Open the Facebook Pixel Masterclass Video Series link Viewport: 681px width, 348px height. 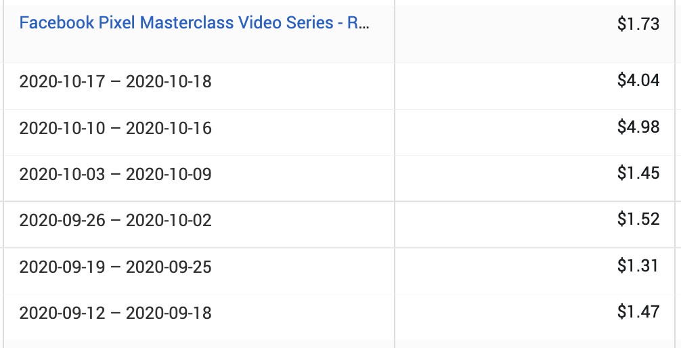click(x=194, y=23)
